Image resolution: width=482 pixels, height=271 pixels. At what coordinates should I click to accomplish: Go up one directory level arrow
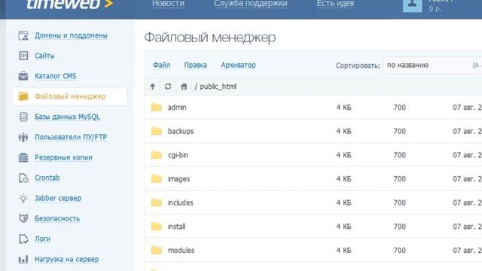(152, 87)
